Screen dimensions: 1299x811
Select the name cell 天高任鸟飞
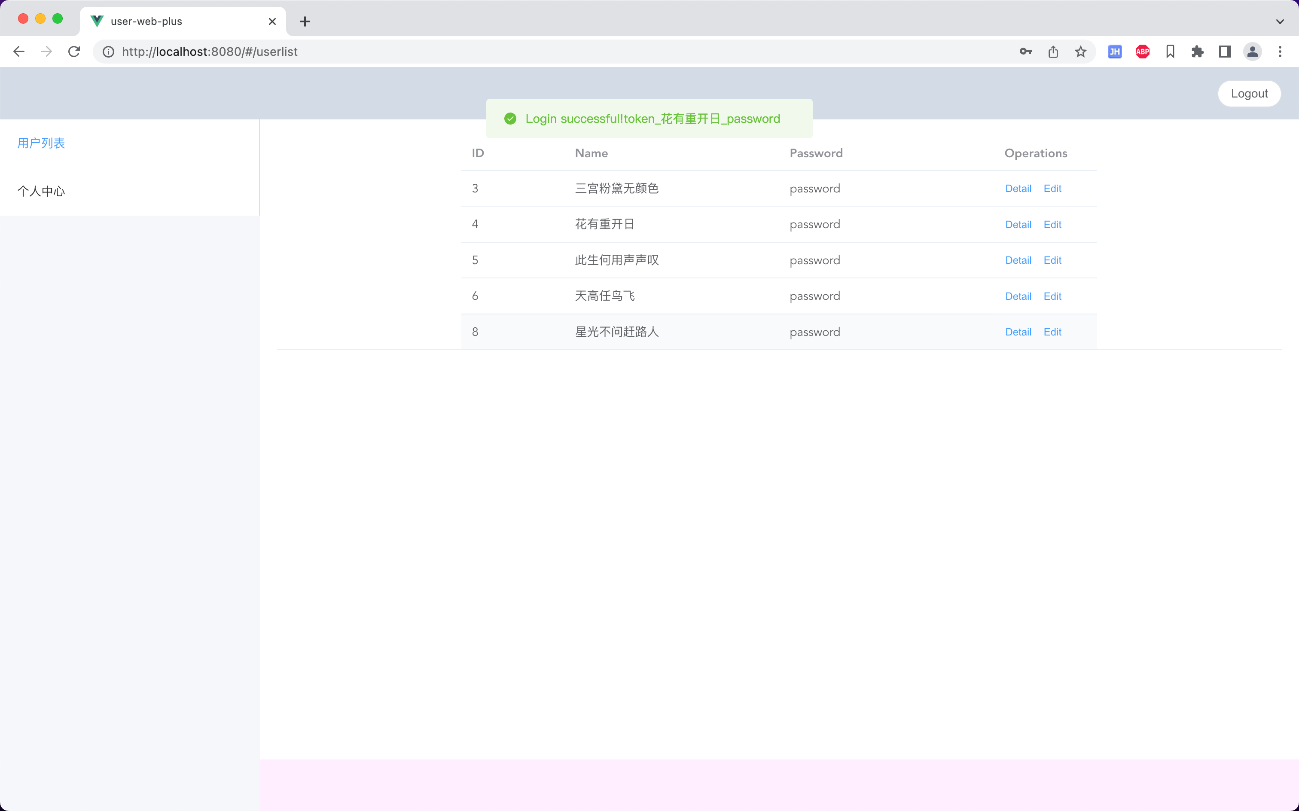pos(604,297)
